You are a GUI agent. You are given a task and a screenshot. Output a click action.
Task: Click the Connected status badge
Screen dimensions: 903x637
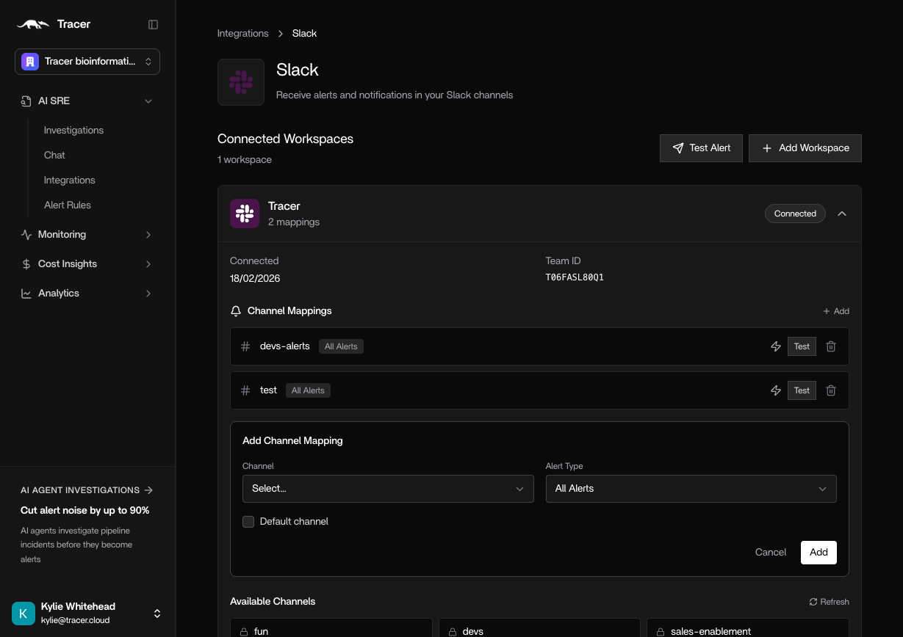tap(795, 214)
